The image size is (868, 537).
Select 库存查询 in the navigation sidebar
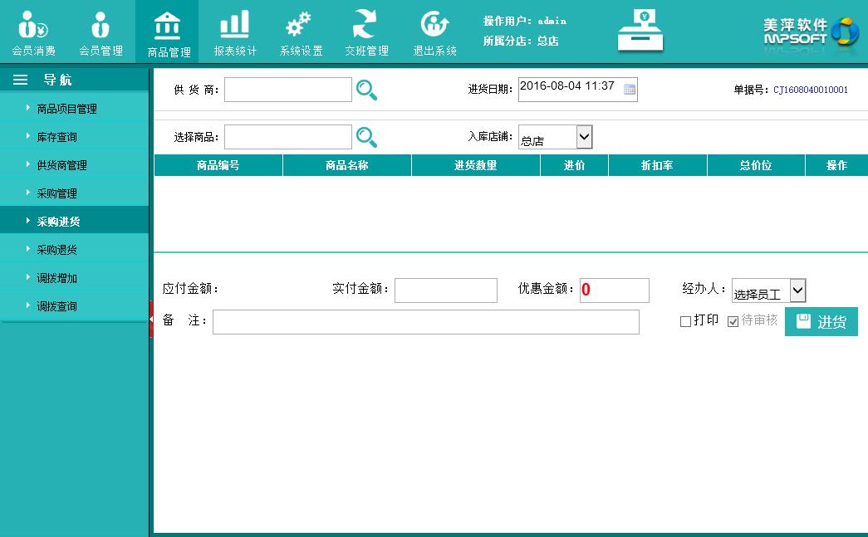click(57, 137)
